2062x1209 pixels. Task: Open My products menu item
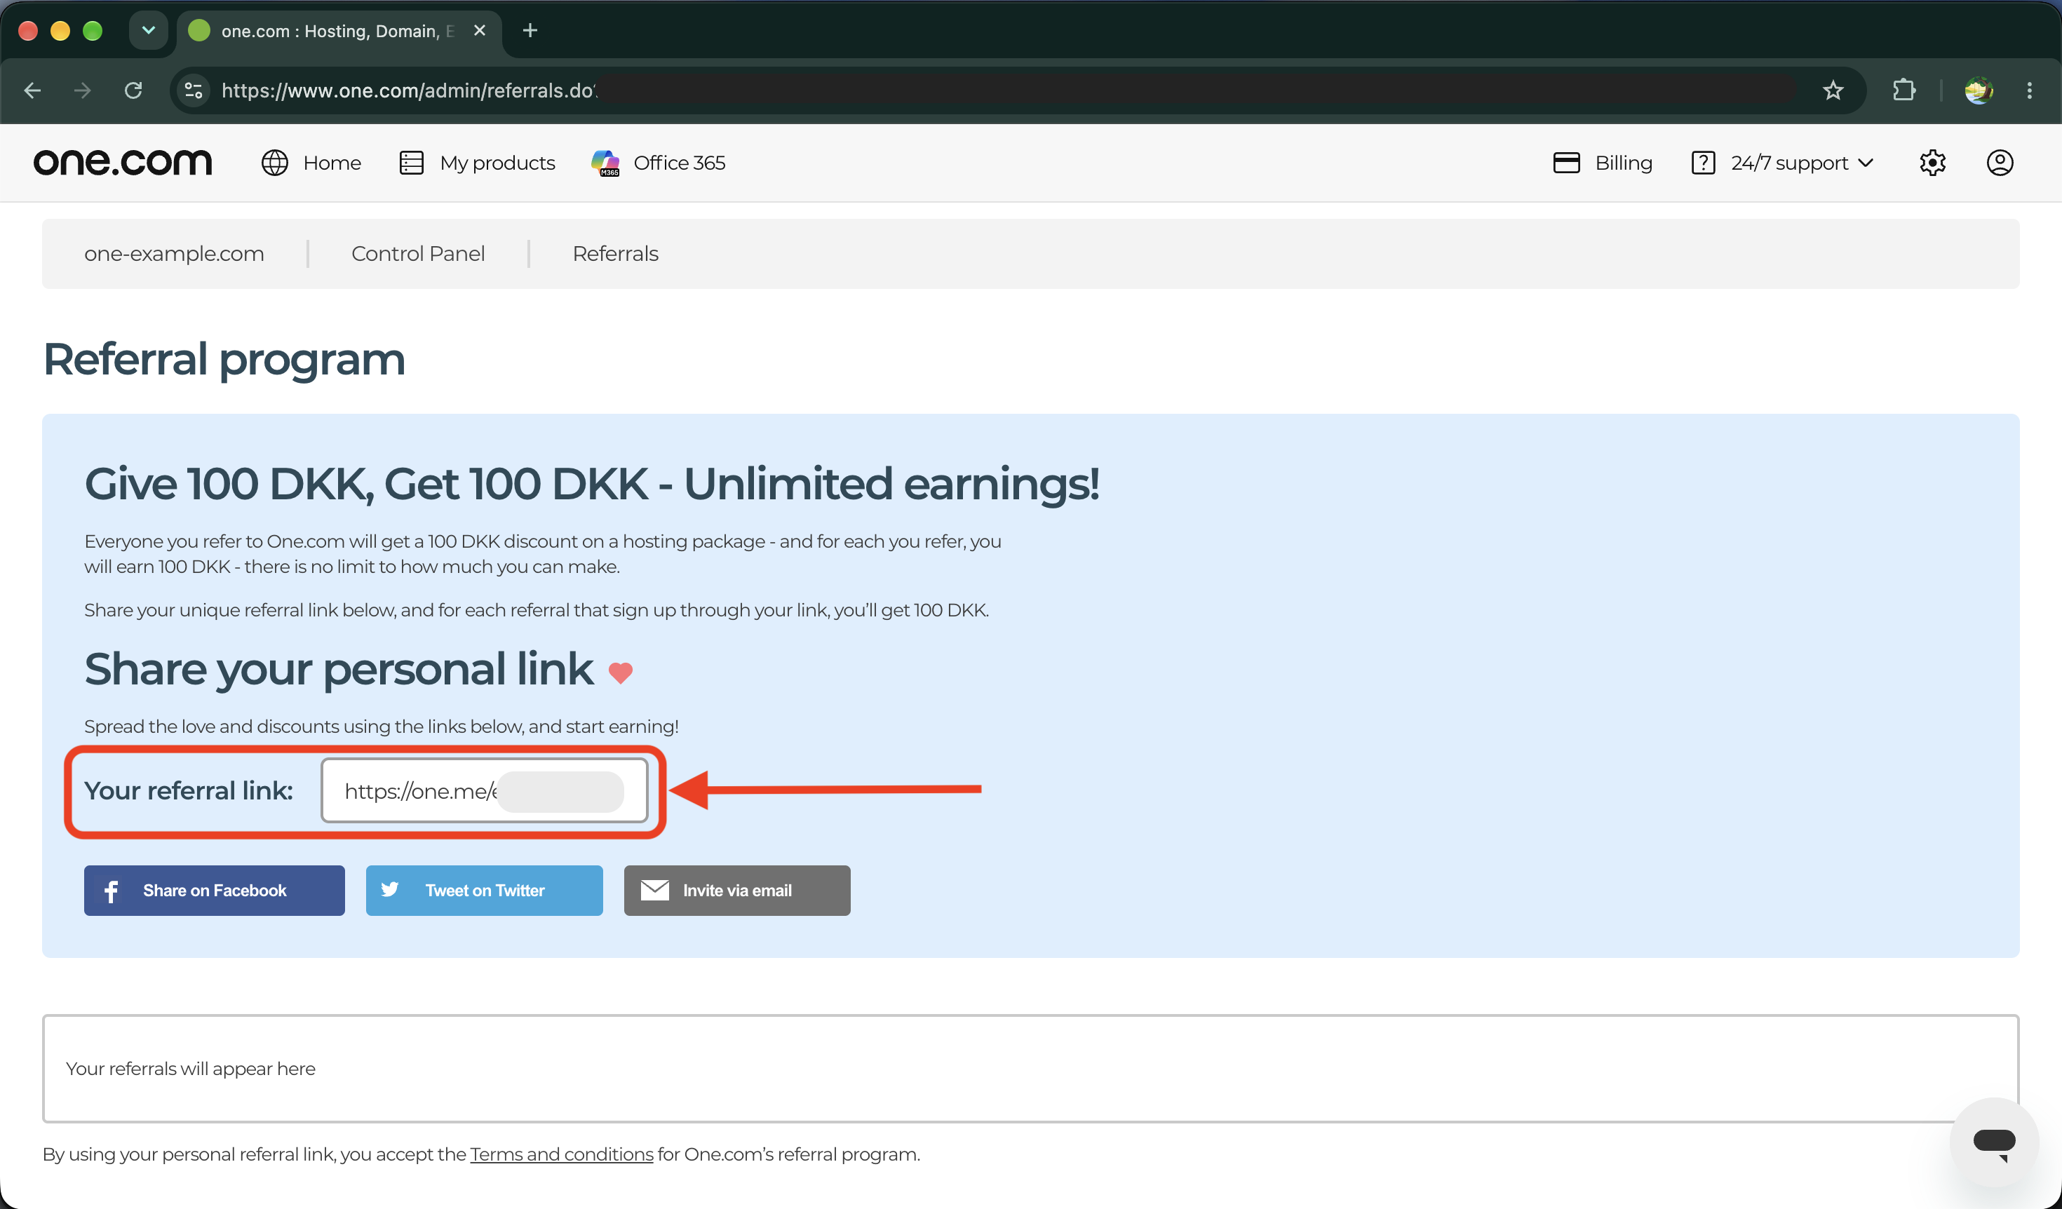(x=497, y=163)
